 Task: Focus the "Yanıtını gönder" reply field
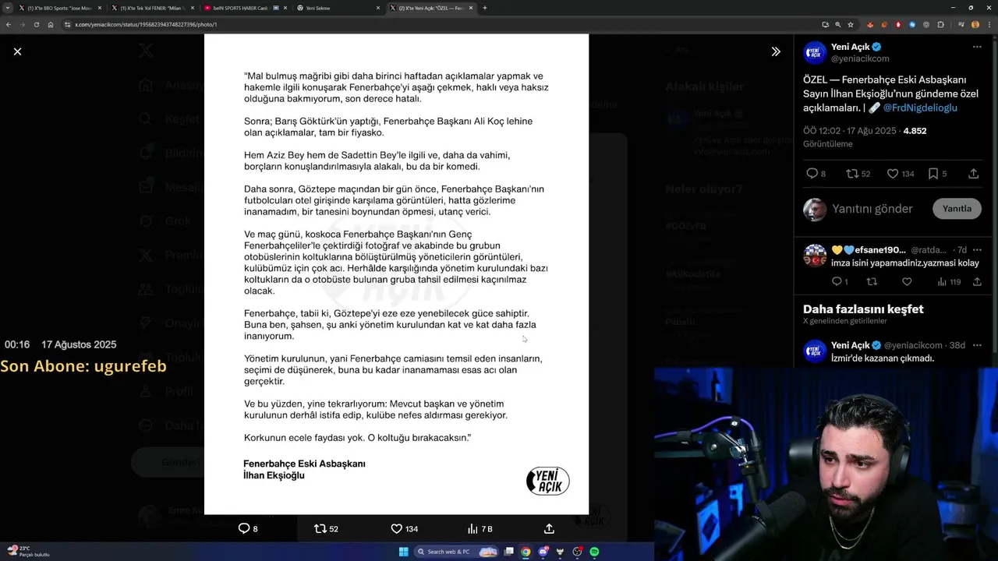[x=872, y=209]
